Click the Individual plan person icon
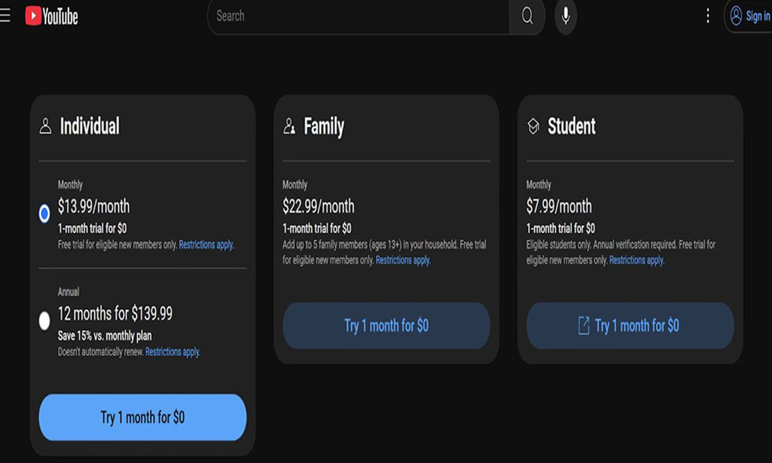 pos(46,126)
